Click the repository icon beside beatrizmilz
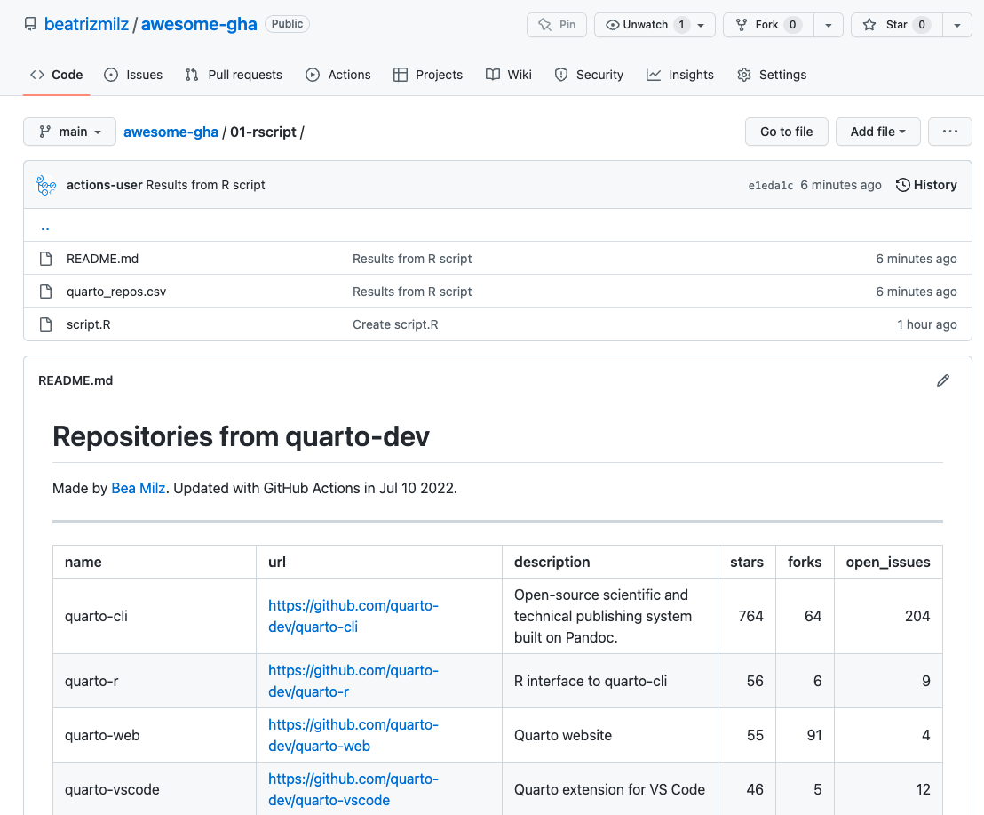The width and height of the screenshot is (984, 815). point(31,25)
